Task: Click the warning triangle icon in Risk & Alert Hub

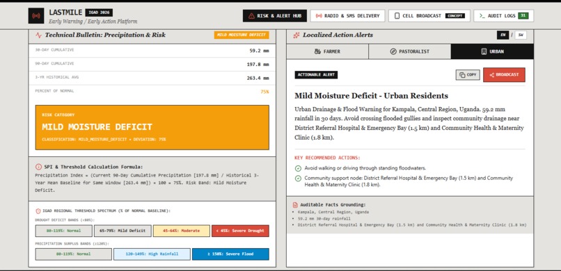Action: (251, 16)
